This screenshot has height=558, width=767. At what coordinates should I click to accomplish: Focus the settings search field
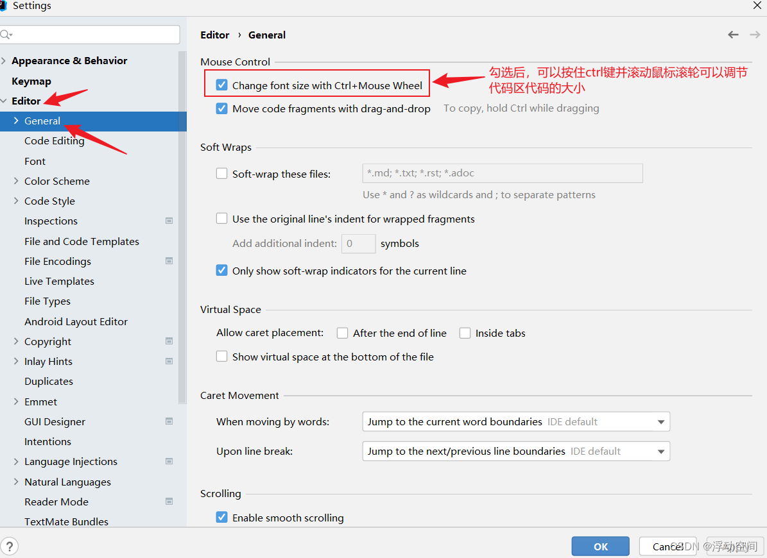point(90,35)
